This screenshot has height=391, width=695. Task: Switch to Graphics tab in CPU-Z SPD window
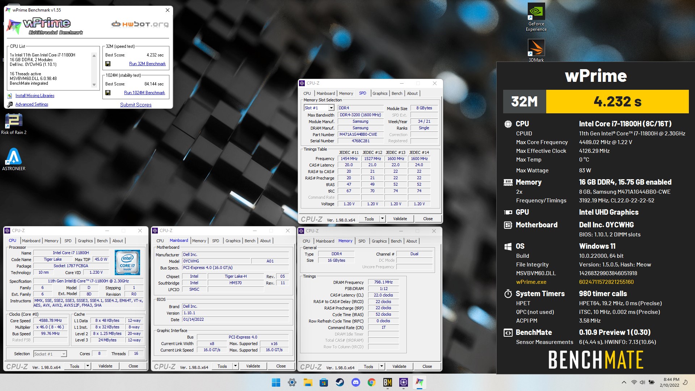(x=380, y=93)
